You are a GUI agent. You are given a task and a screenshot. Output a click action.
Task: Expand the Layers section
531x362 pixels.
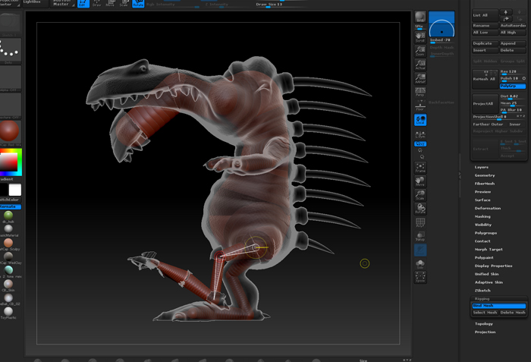click(x=481, y=167)
